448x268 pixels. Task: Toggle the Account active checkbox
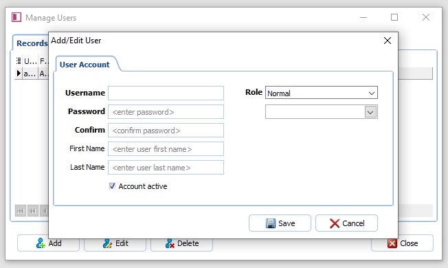112,186
